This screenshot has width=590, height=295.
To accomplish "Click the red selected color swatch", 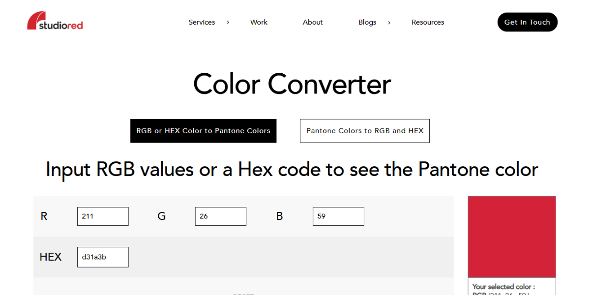I will (x=511, y=236).
